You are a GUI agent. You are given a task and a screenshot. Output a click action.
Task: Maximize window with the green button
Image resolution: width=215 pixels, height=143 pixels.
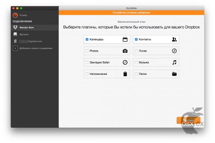point(21,8)
